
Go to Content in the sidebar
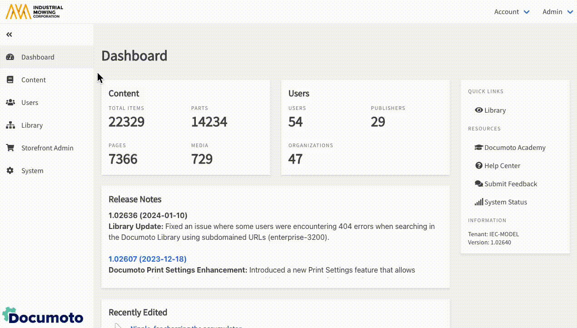tap(34, 80)
